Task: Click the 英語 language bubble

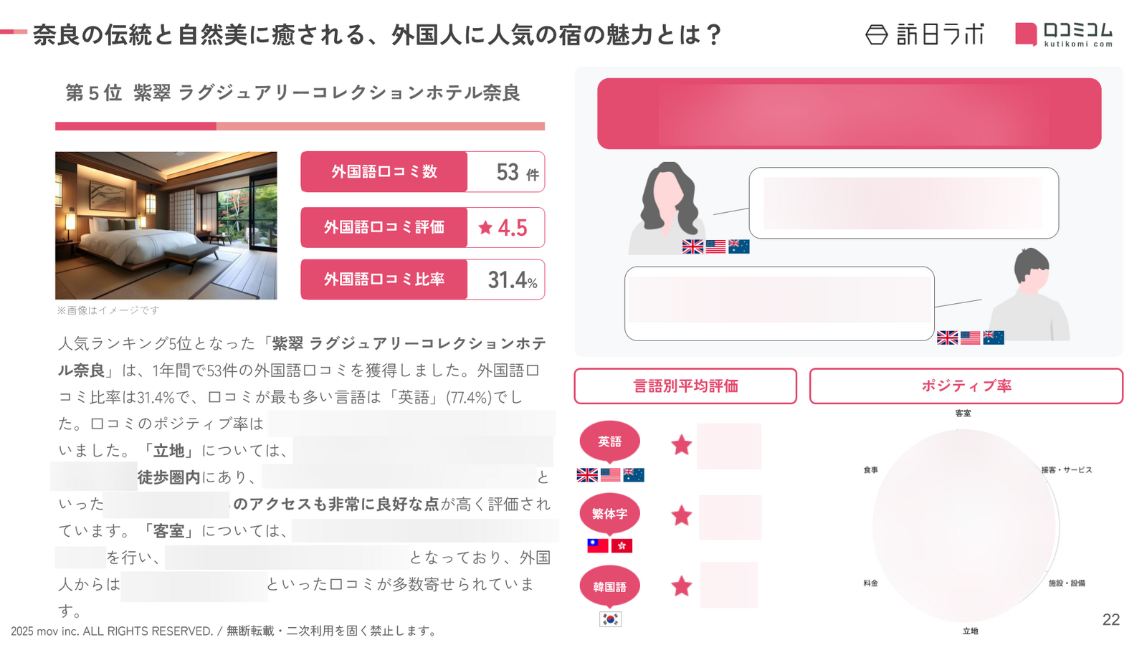Action: click(x=610, y=441)
